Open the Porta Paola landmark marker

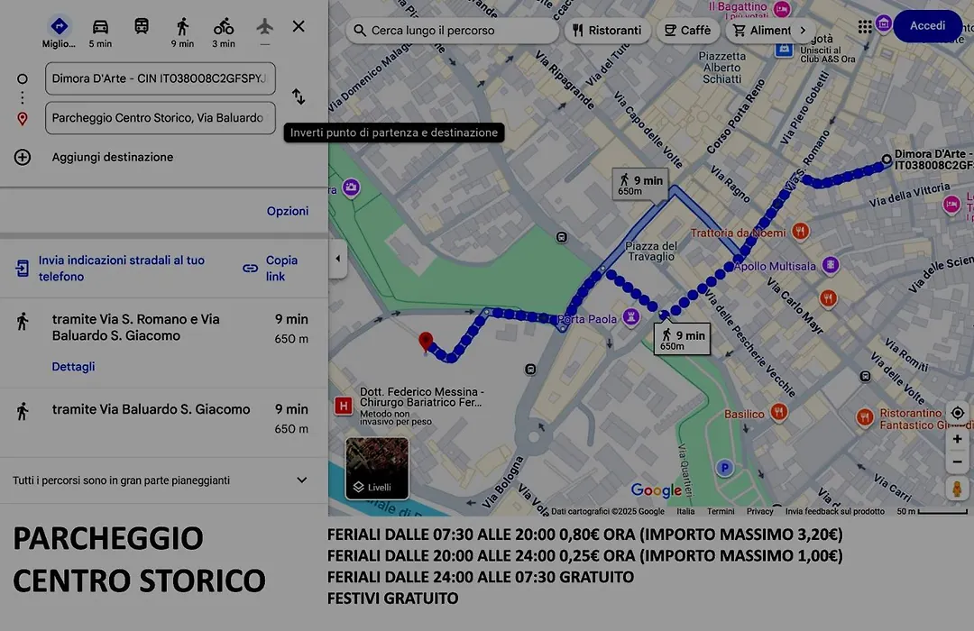[631, 317]
